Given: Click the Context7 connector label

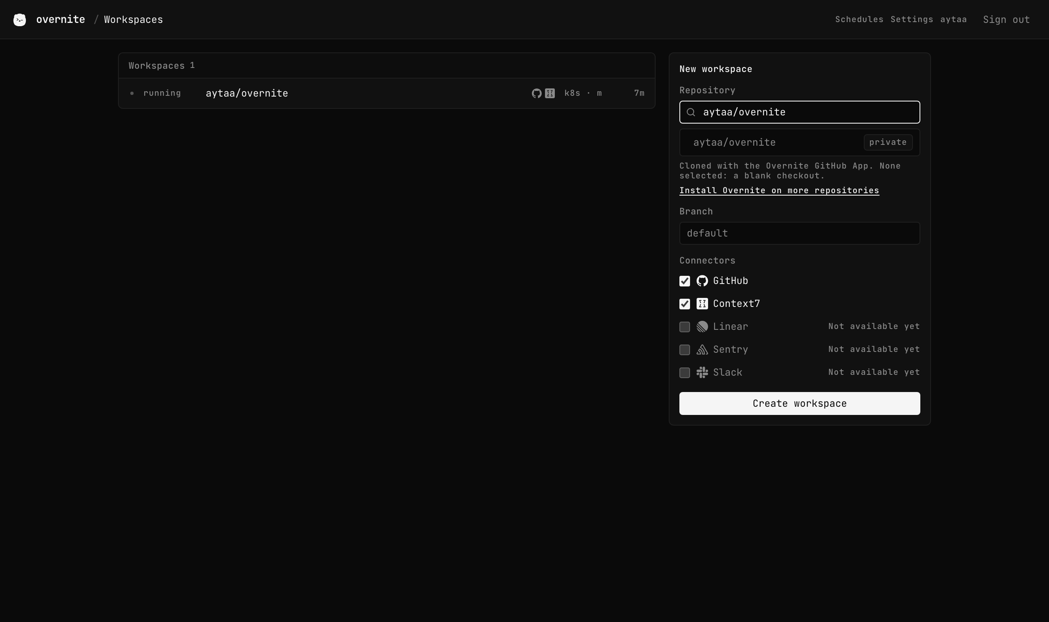Looking at the screenshot, I should click(736, 304).
